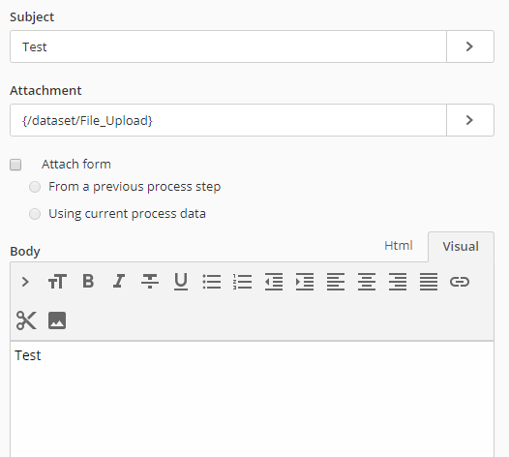Viewport: 509px width, 457px height.
Task: Insert a hyperlink using the link icon
Action: coord(460,282)
